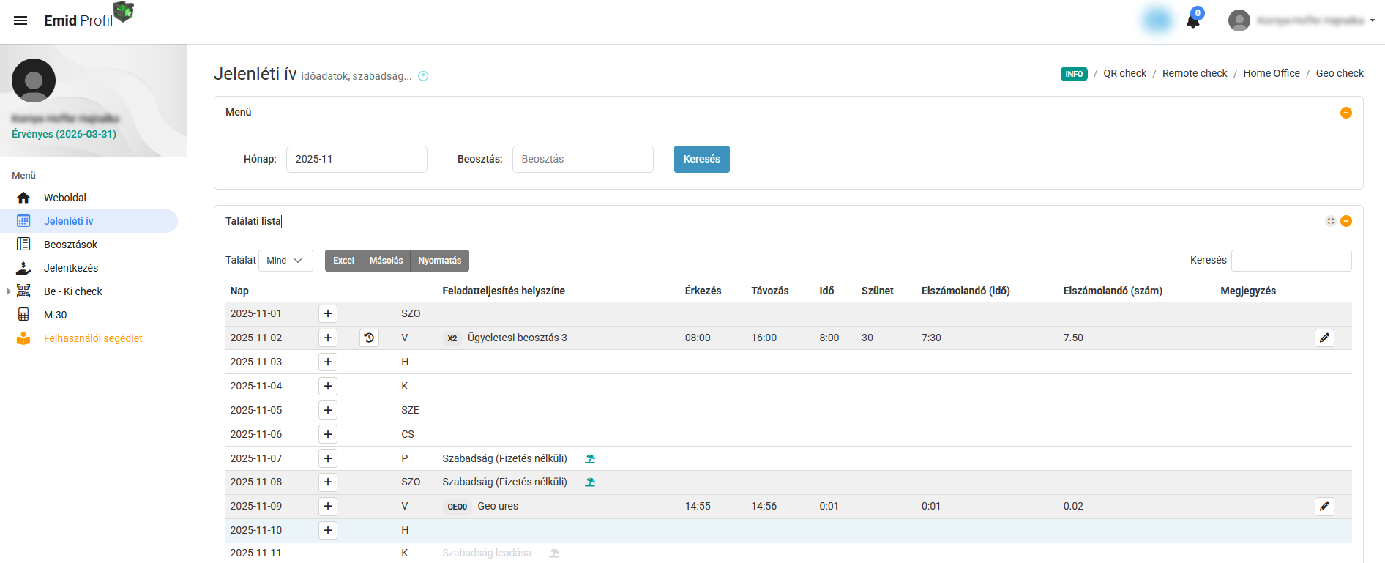The image size is (1385, 563).
Task: Click the plus button for 2025-11-05
Action: click(328, 410)
